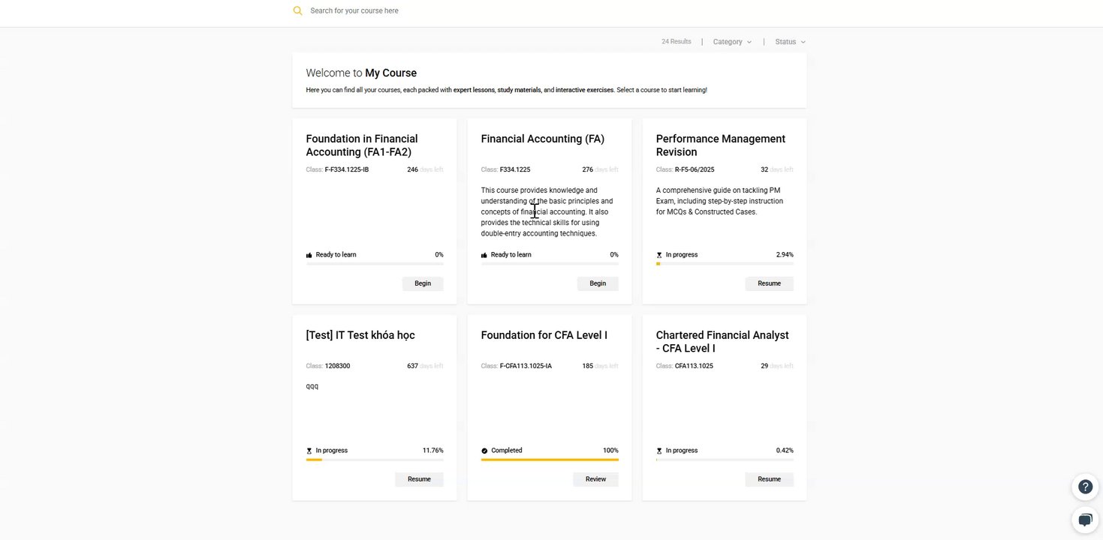Screen dimensions: 1103x540
Task: Open the chat bubble support icon
Action: point(1085,520)
